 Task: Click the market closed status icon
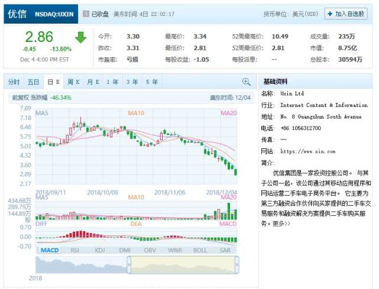tap(86, 13)
